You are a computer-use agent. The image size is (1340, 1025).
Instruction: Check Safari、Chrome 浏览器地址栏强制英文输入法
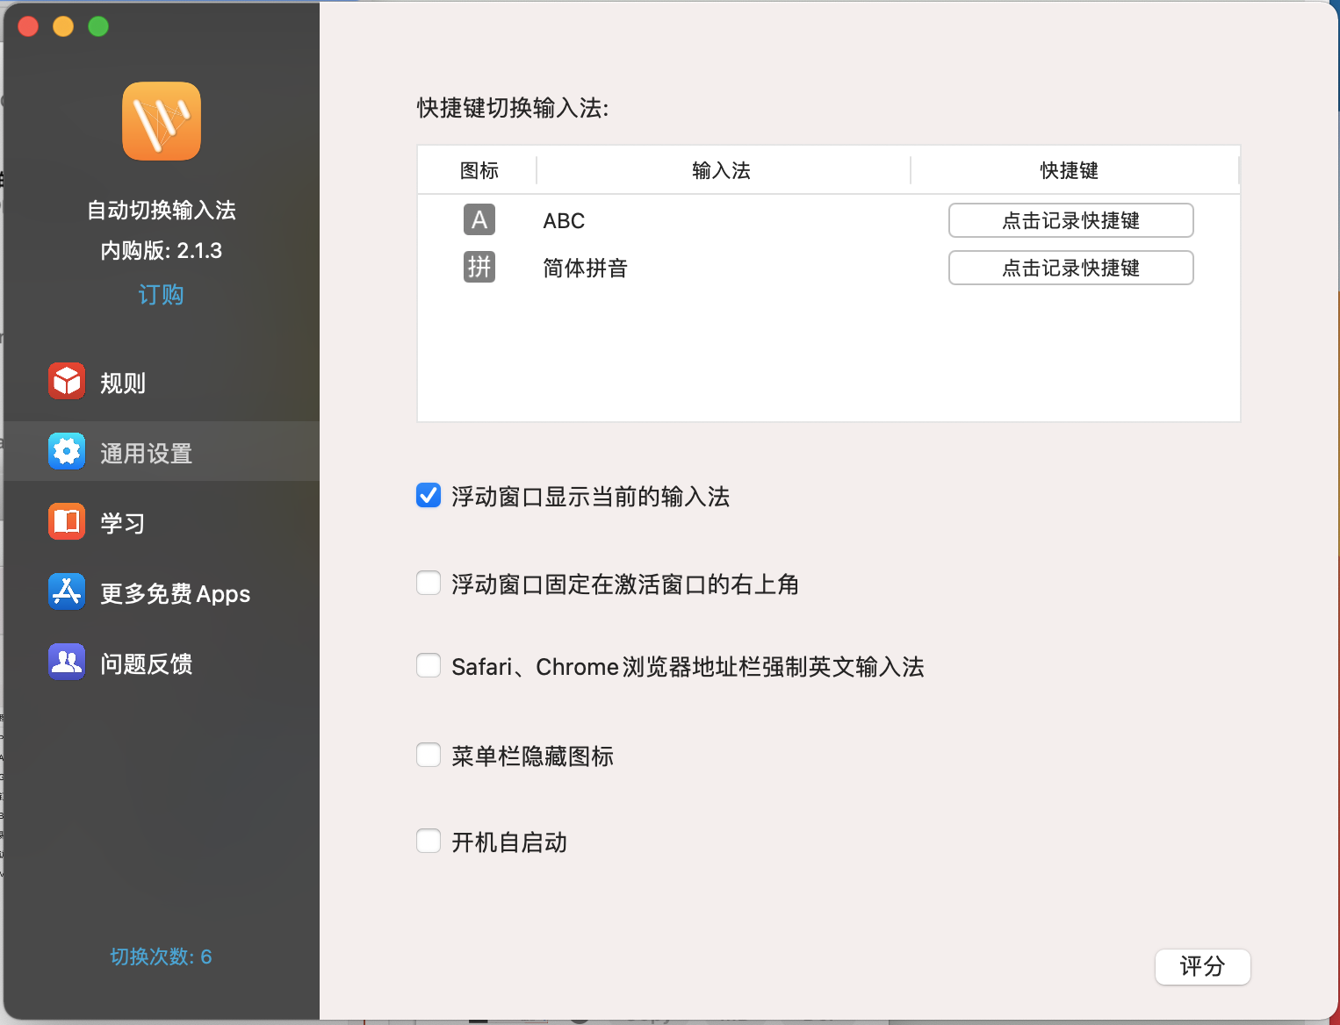click(429, 665)
